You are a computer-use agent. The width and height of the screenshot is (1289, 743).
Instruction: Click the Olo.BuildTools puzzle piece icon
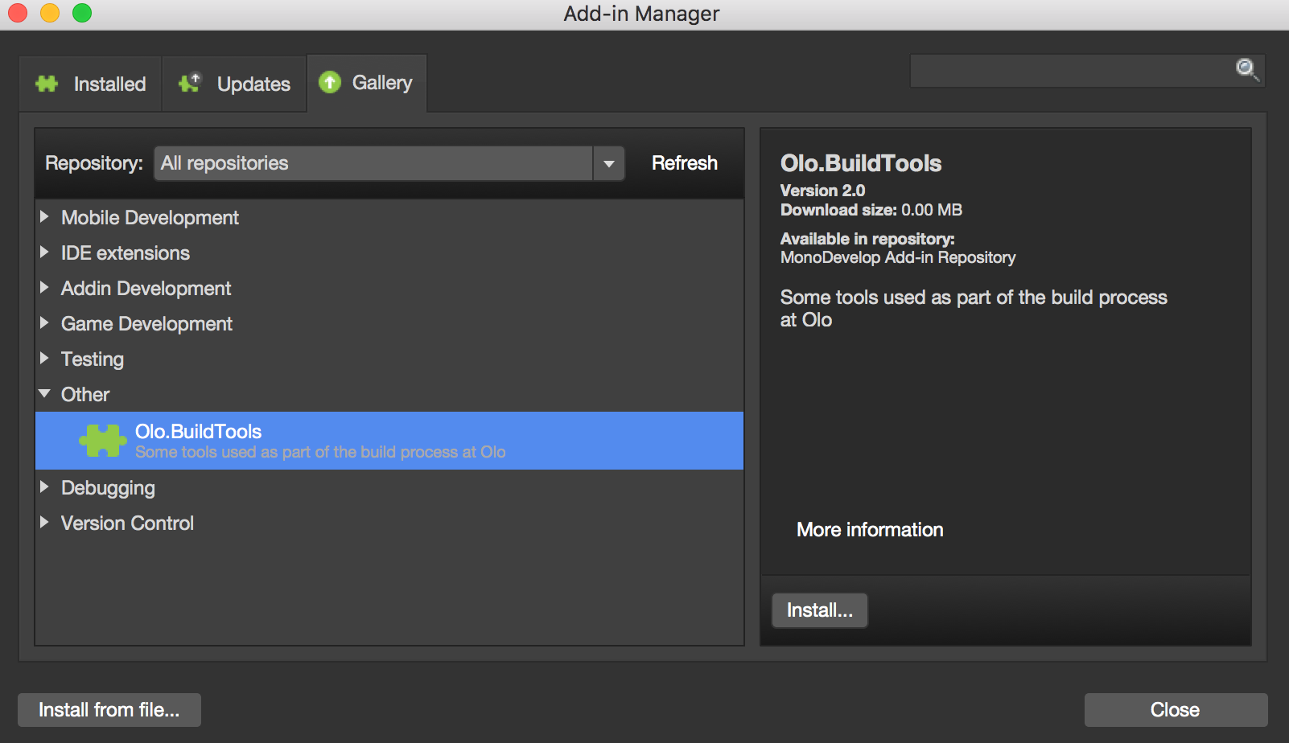pos(103,441)
